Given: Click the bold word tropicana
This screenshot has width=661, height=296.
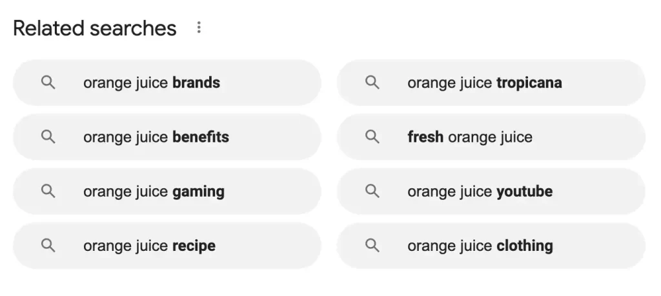Looking at the screenshot, I should (529, 83).
